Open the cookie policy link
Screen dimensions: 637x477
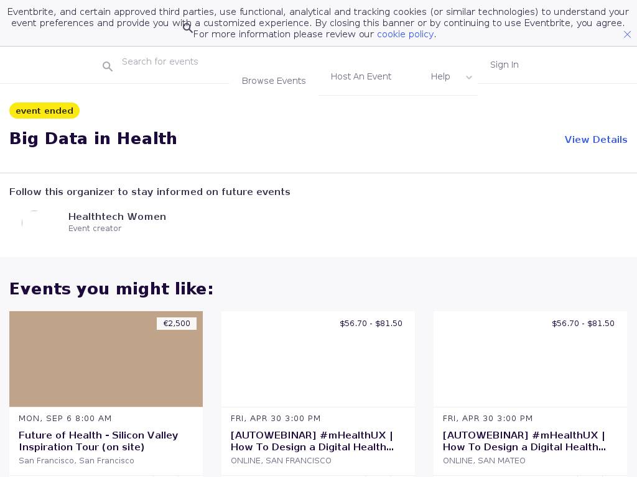point(405,34)
